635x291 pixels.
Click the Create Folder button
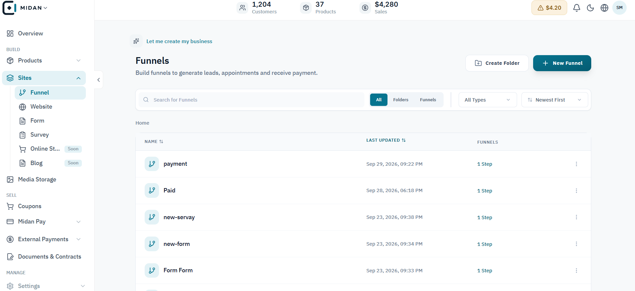click(497, 63)
